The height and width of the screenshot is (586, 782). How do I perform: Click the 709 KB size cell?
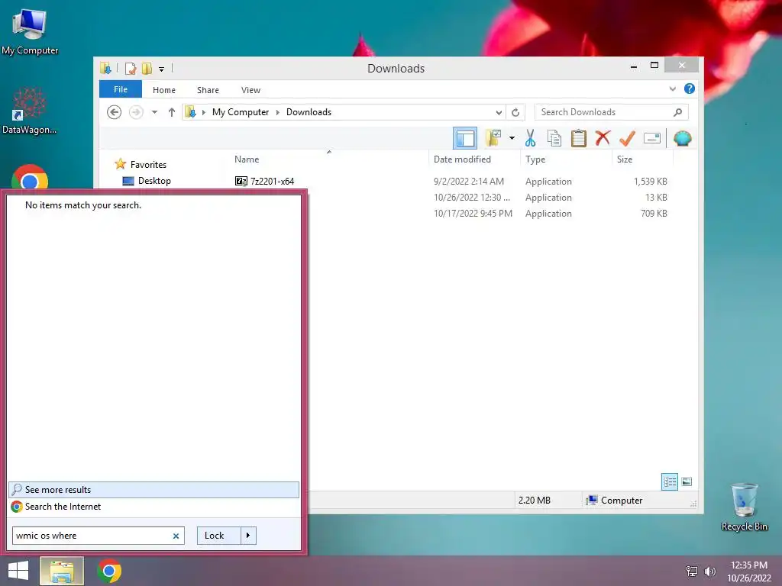tap(654, 214)
